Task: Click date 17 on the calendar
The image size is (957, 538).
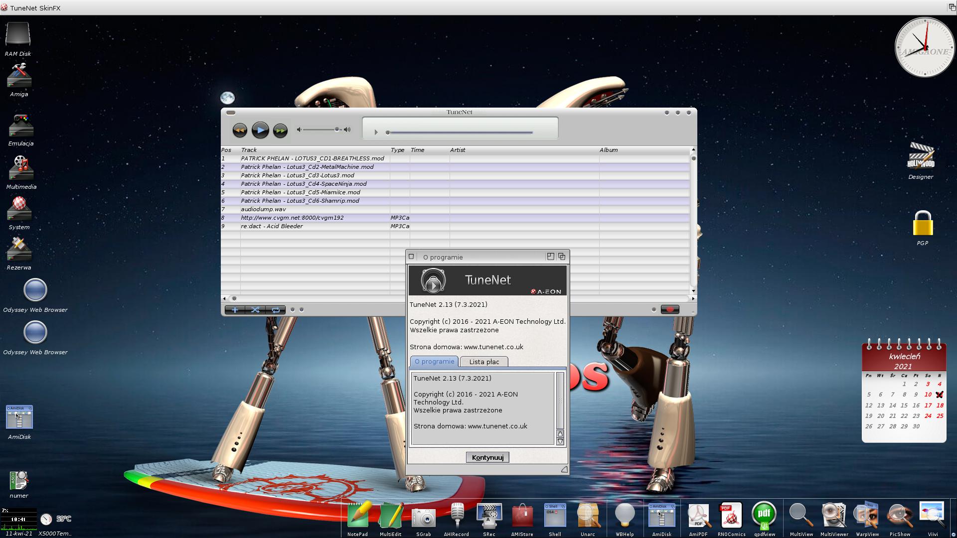Action: pos(928,405)
